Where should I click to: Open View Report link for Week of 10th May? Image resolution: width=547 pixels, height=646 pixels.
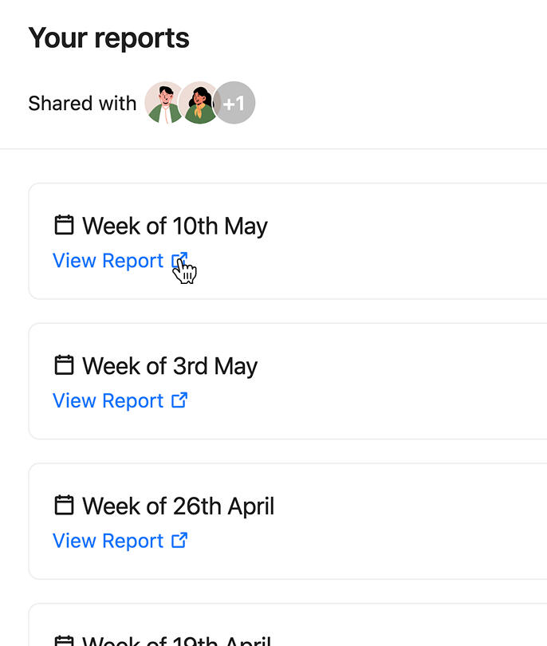tap(108, 261)
